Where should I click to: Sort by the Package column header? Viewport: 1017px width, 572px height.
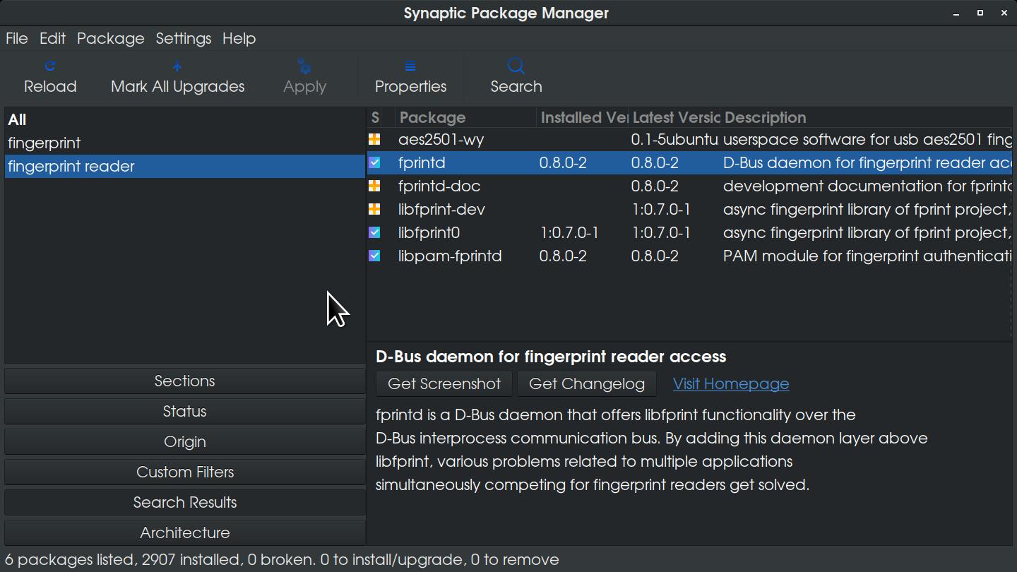point(466,117)
